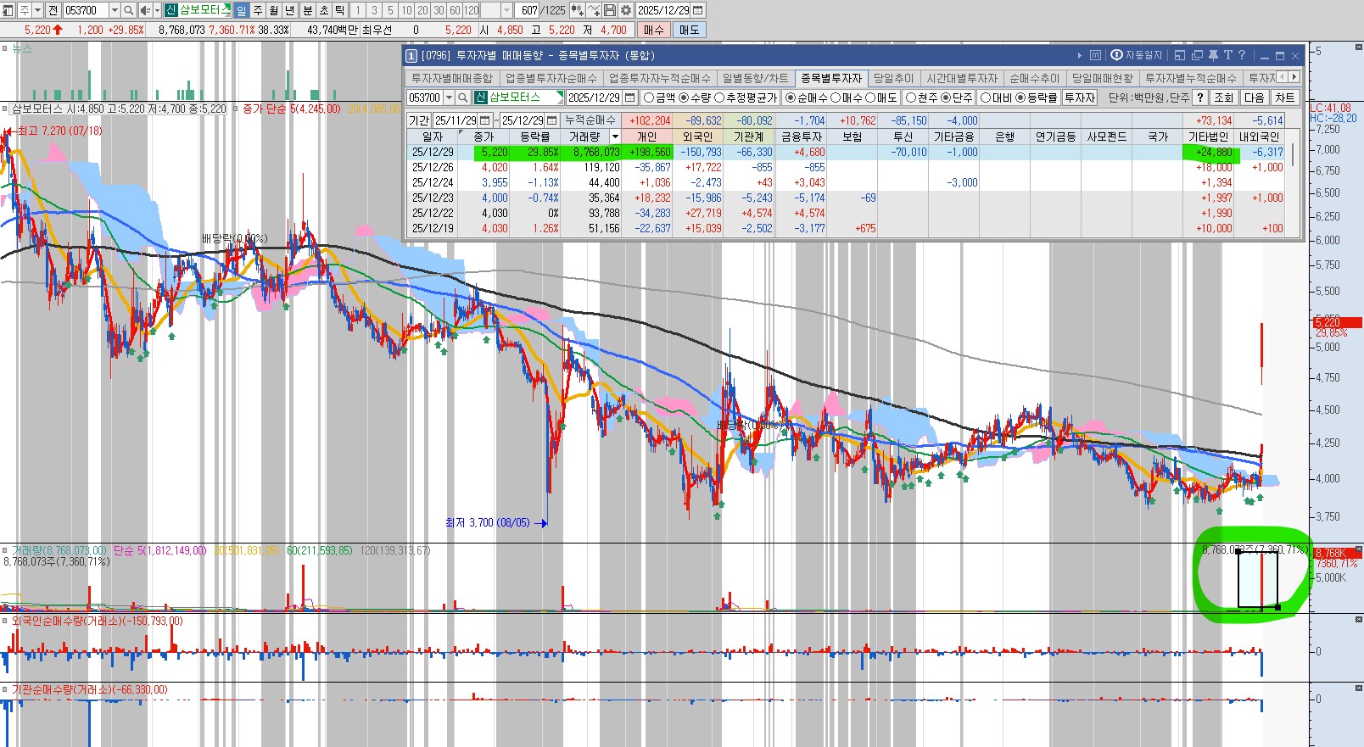Select the 금액 radio button
The image size is (1364, 747).
649,98
